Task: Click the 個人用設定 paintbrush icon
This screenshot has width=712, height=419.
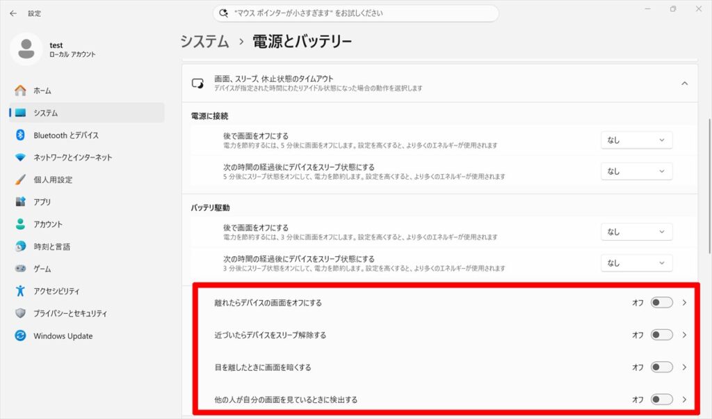Action: tap(20, 180)
